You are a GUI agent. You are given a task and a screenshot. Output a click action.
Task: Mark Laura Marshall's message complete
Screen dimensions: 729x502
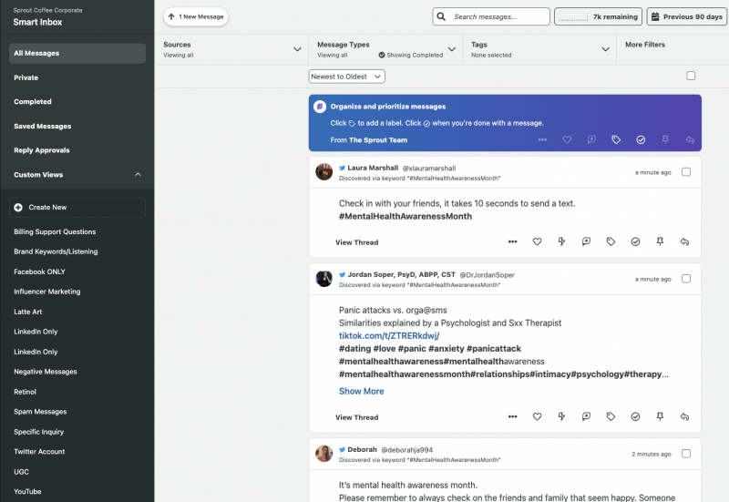click(635, 241)
